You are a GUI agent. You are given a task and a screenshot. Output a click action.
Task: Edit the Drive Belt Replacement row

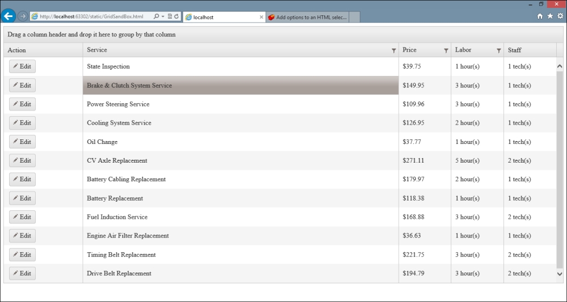pos(23,274)
